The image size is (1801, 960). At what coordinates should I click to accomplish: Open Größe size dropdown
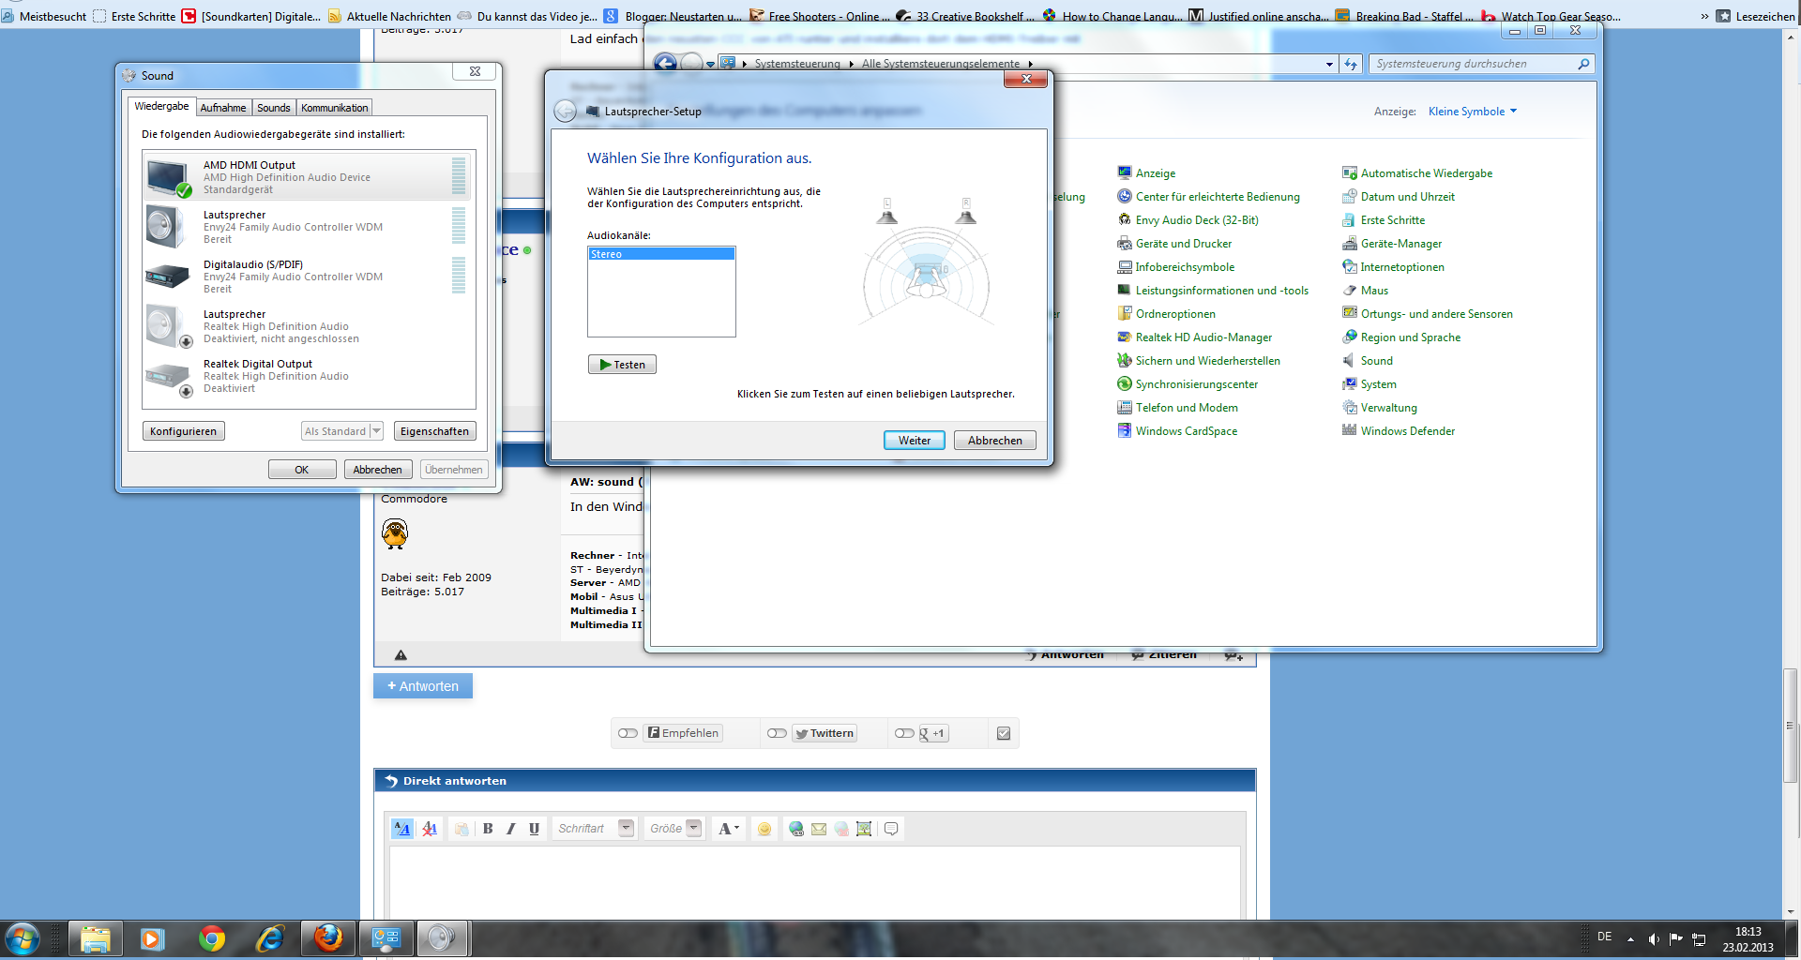click(694, 829)
